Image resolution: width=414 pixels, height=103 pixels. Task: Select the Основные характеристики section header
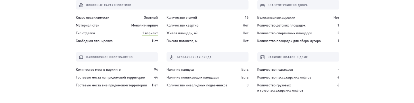(x=162, y=5)
